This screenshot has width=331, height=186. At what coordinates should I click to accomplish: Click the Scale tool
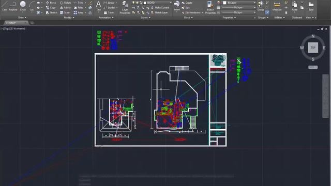65,12
